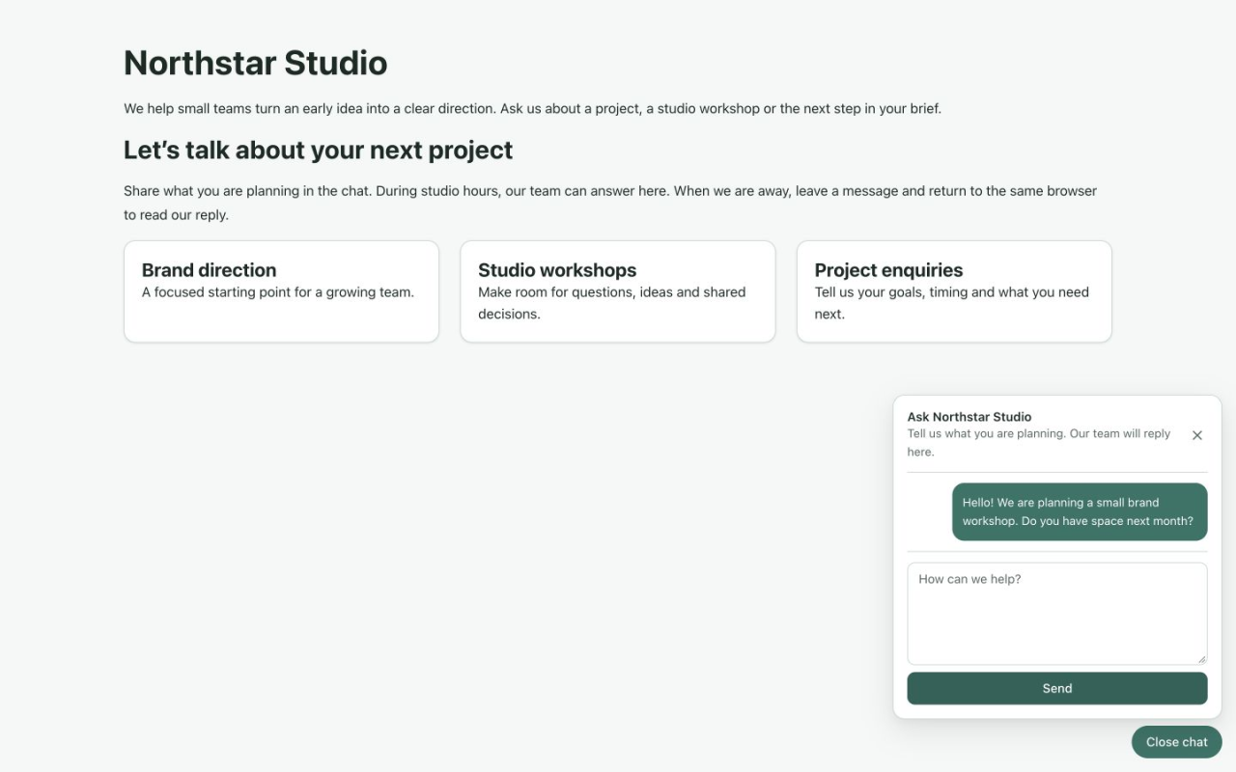Click the Send button
The height and width of the screenshot is (772, 1236).
(x=1057, y=688)
